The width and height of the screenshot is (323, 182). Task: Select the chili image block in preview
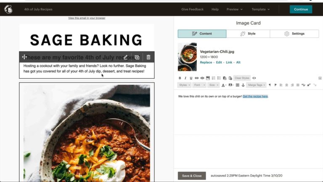coord(87,132)
